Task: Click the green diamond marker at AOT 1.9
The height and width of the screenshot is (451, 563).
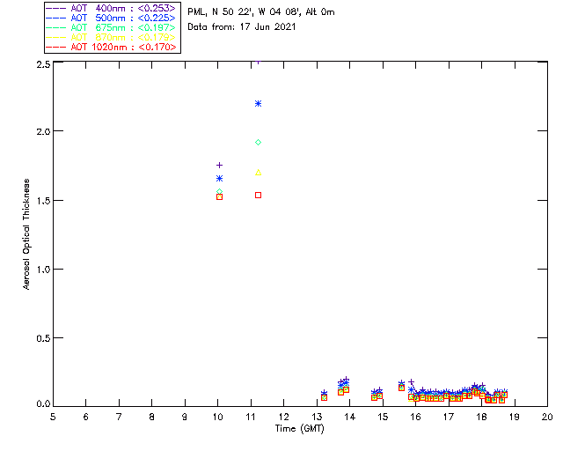Action: (258, 143)
